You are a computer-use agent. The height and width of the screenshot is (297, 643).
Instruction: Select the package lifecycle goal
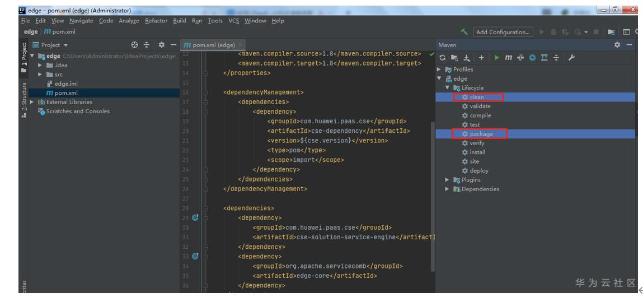[x=481, y=134]
